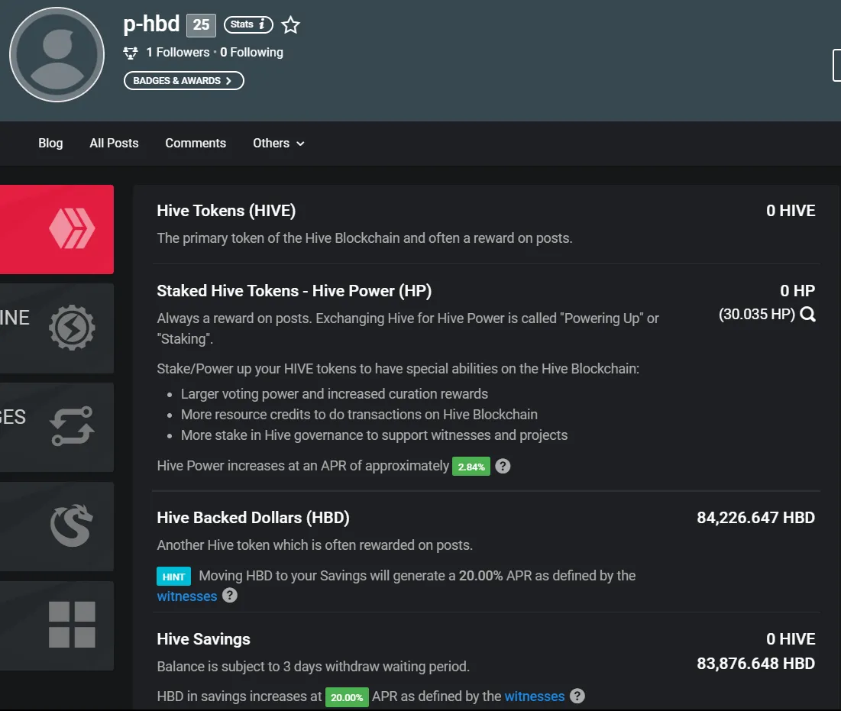Click the Hive Savings heading
Screen dimensions: 841x711
pyautogui.click(x=204, y=639)
